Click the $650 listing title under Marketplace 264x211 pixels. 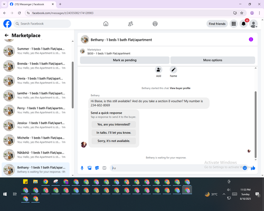(x=109, y=53)
